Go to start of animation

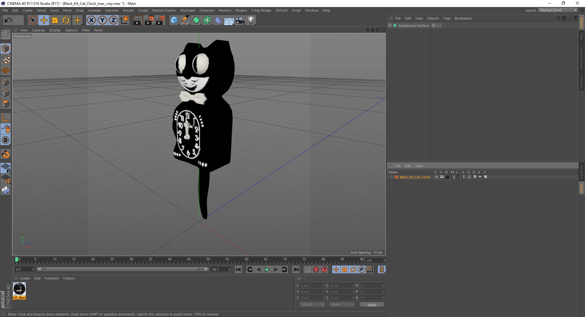[x=239, y=269]
